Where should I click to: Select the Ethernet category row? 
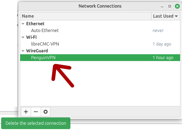pos(100,24)
